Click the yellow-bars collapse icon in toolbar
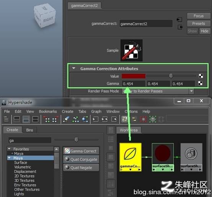 pos(134,119)
